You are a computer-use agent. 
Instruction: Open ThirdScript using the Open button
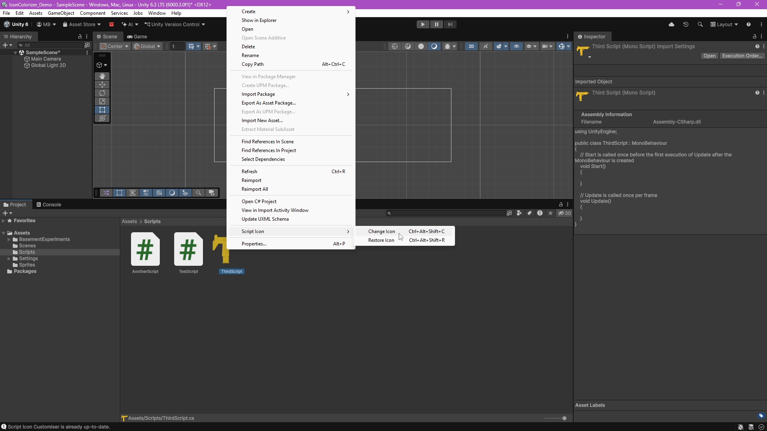click(709, 56)
